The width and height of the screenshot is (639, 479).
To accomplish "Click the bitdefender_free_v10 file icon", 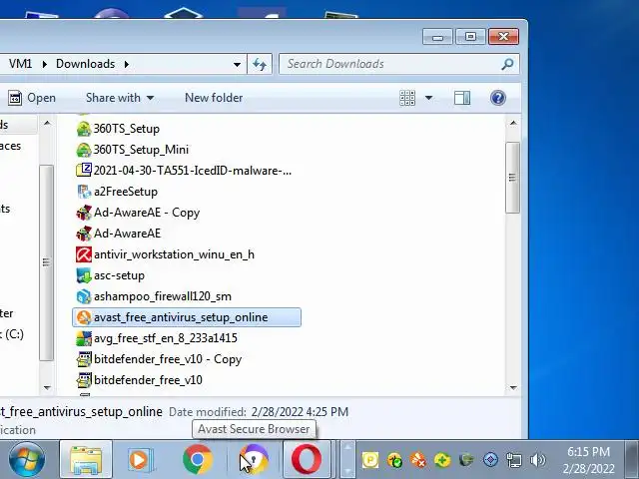I will tap(84, 380).
